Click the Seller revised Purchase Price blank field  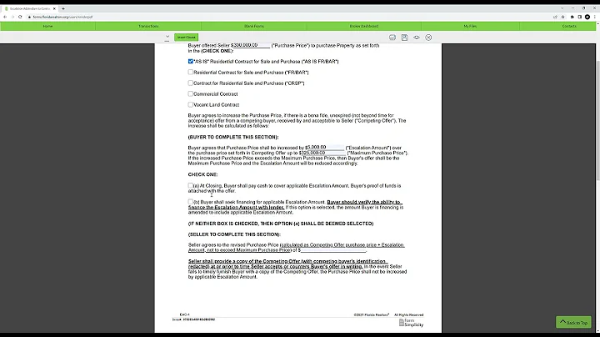(333, 250)
